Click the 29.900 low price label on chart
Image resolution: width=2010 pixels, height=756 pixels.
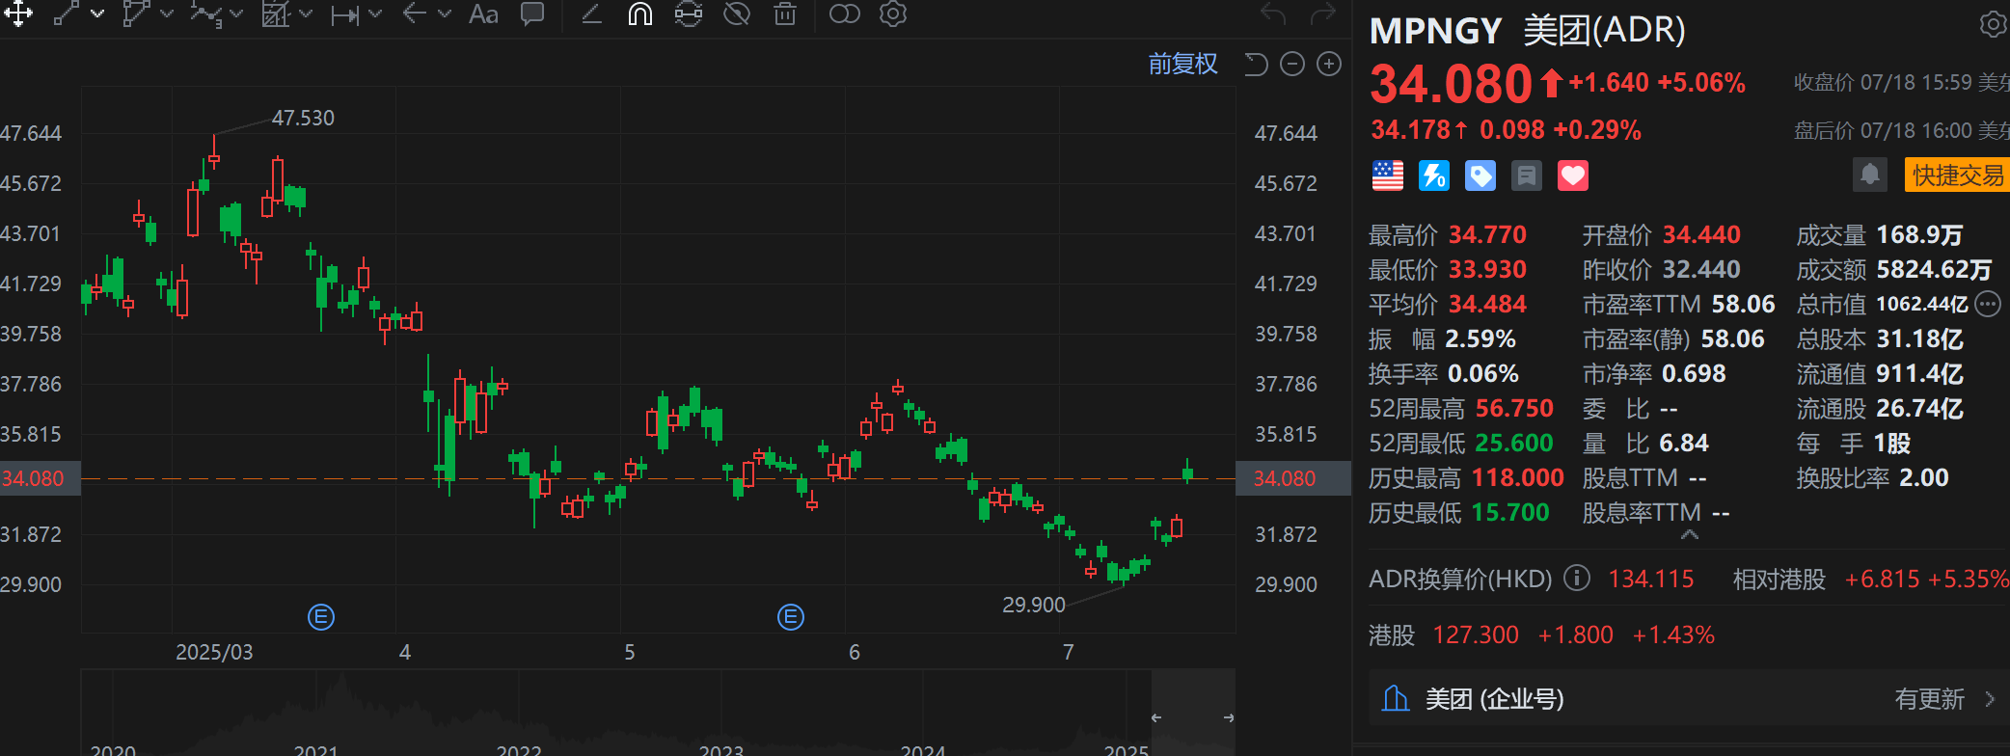1033,605
